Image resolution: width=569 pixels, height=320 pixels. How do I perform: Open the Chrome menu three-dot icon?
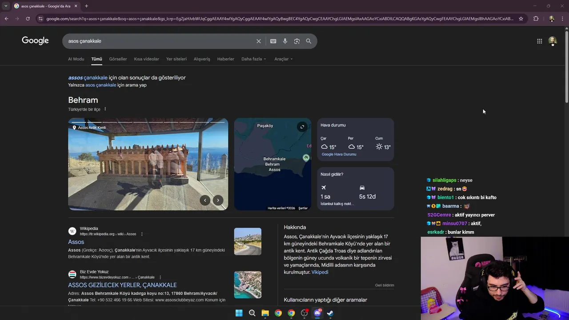click(x=563, y=19)
